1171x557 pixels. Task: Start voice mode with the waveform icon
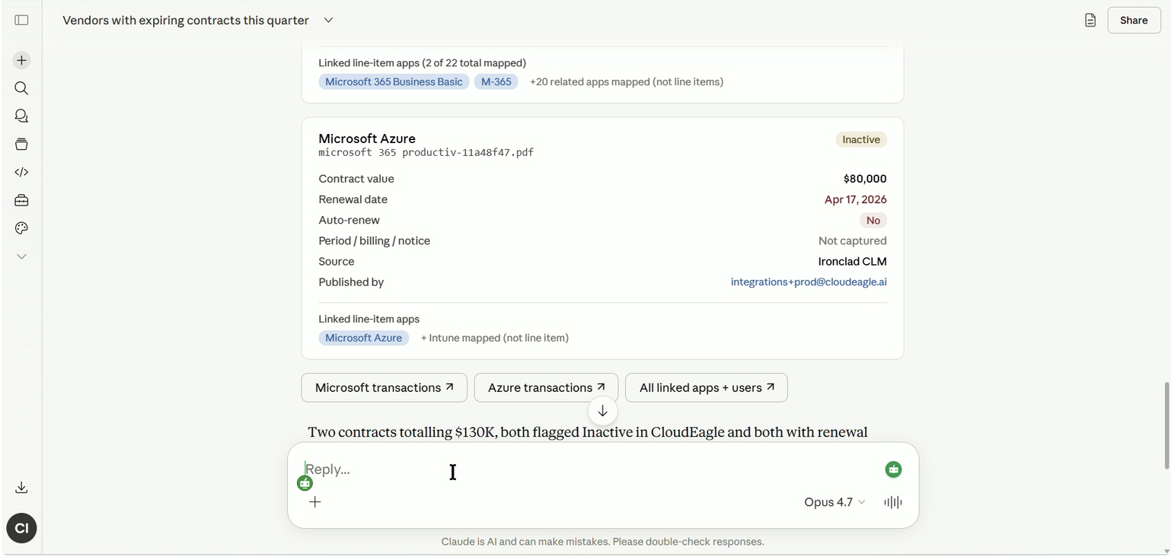point(893,502)
